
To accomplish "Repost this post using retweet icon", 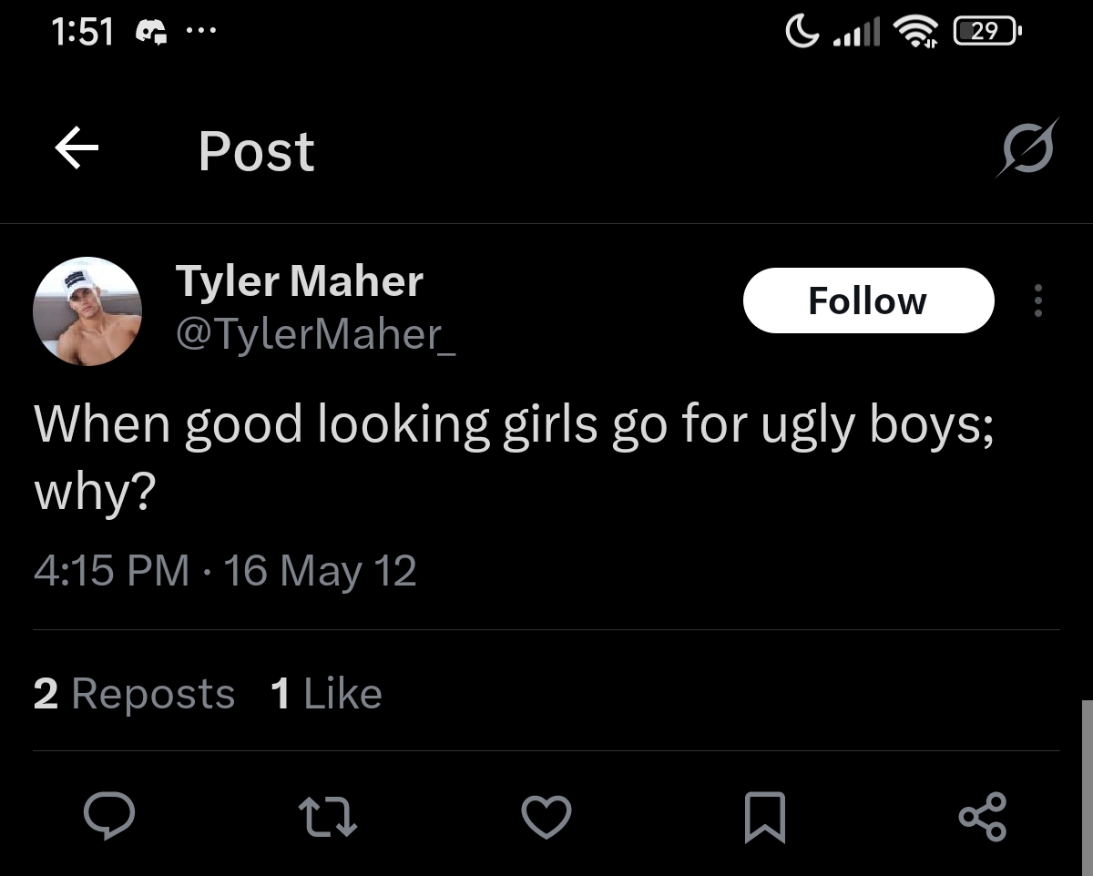I will (x=329, y=816).
